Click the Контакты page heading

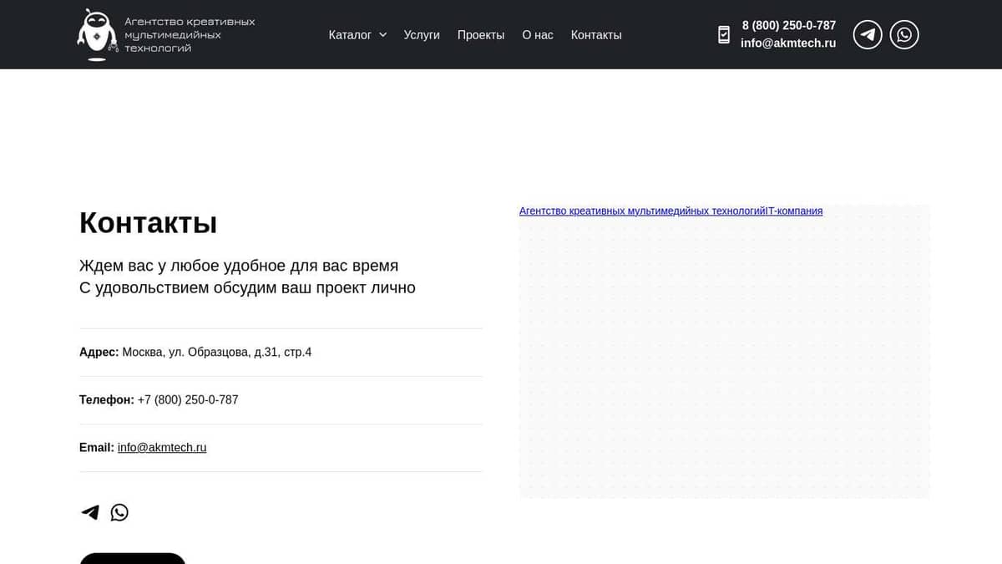(149, 223)
